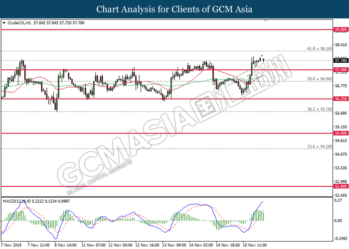This screenshot has width=349, height=249.
Task: Select the MACD 0.27 scale value
Action: click(339, 200)
